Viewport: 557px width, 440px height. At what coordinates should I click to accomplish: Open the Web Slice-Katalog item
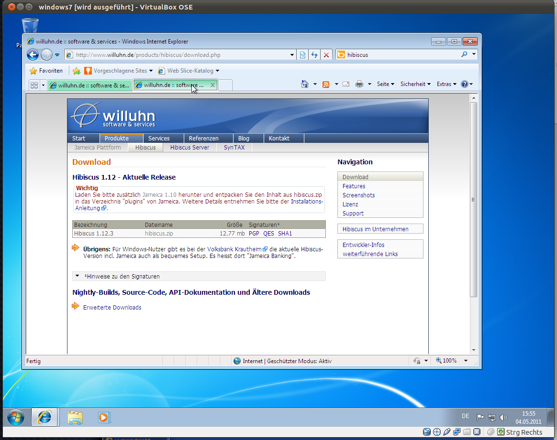(x=189, y=71)
